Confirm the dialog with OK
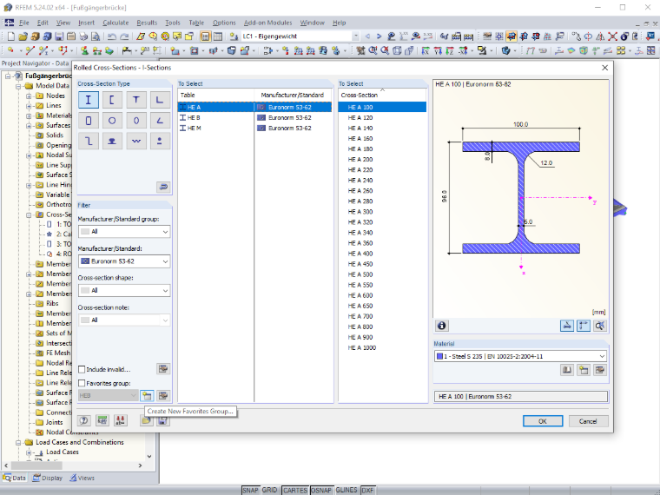660x495 pixels. (543, 421)
